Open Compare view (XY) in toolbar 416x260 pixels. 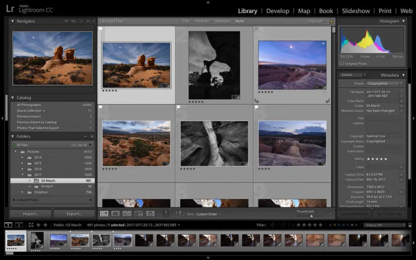pos(127,213)
